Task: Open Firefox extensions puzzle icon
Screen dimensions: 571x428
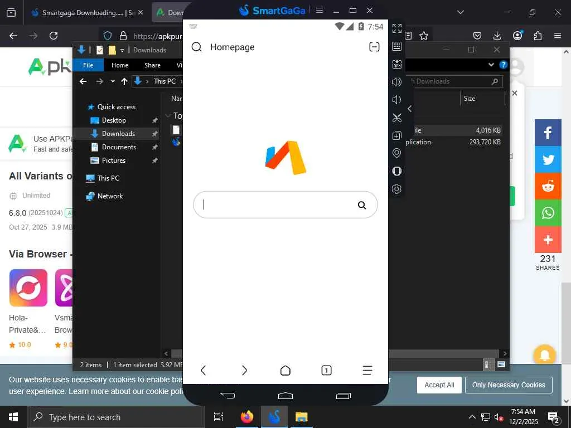Action: point(538,36)
